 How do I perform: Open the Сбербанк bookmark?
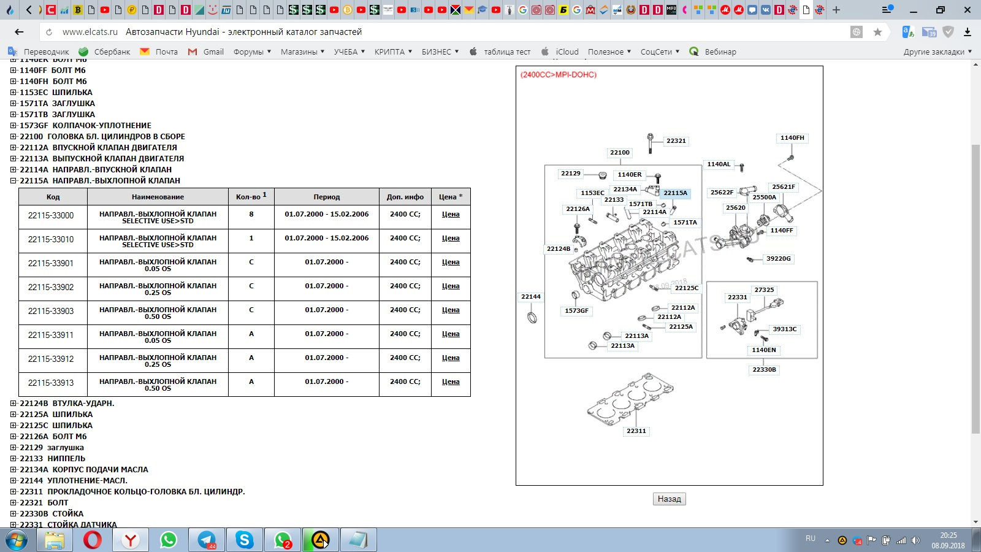104,52
